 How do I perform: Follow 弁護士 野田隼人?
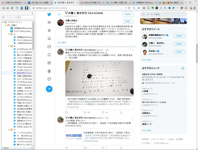(179, 44)
